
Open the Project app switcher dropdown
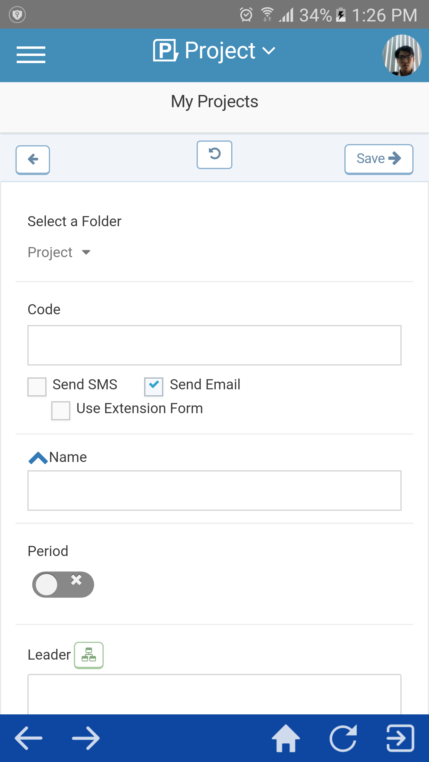click(x=214, y=51)
